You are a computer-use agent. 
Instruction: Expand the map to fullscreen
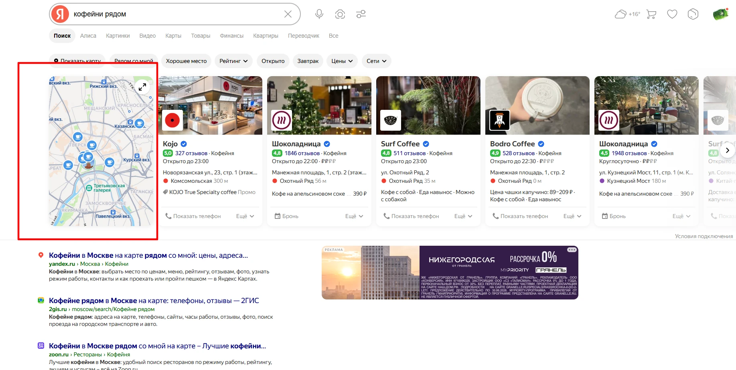(x=142, y=86)
